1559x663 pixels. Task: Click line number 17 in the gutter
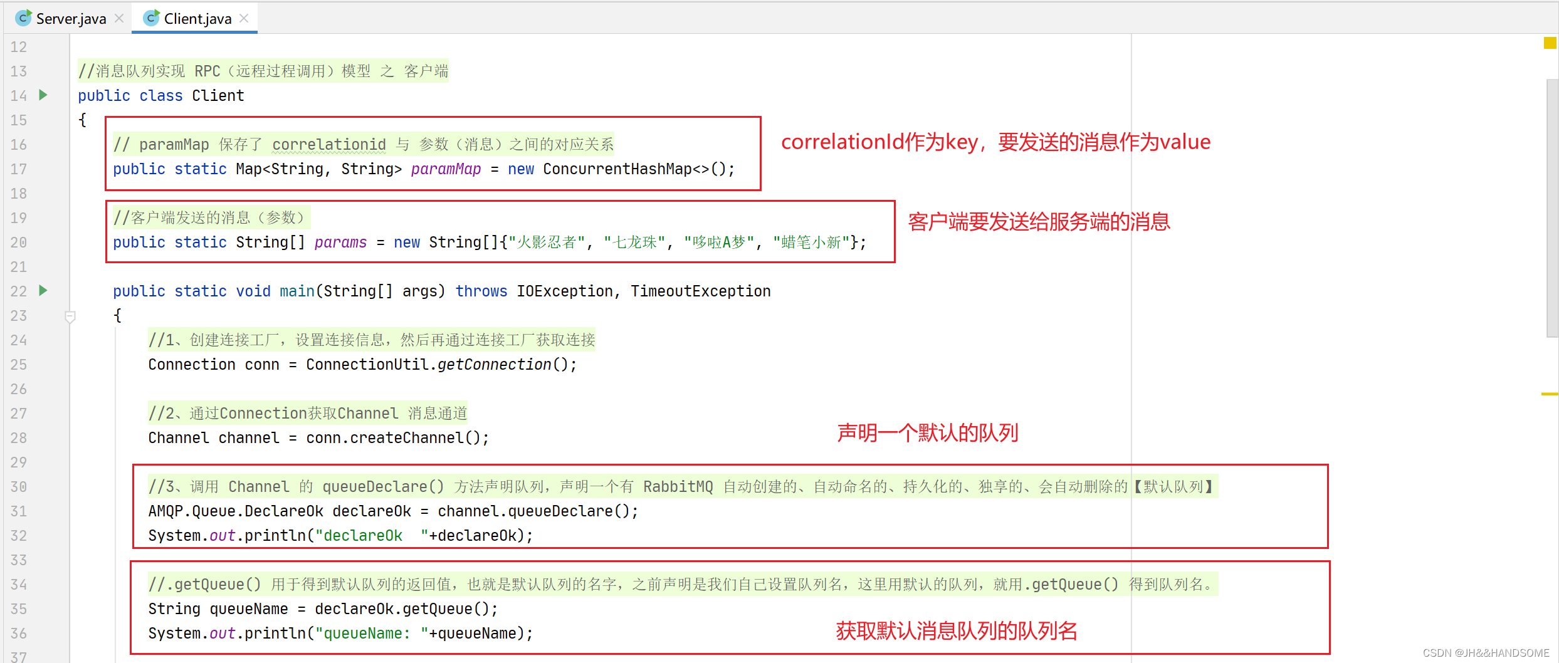pos(19,169)
